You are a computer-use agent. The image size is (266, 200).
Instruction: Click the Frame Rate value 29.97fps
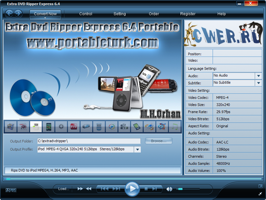[223, 112]
